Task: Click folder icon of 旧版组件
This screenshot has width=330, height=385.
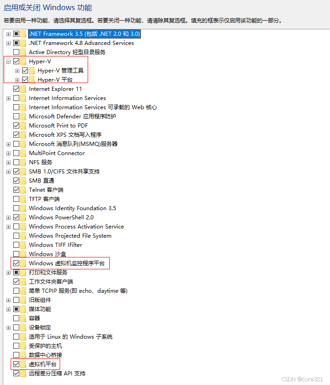Action: (x=23, y=300)
